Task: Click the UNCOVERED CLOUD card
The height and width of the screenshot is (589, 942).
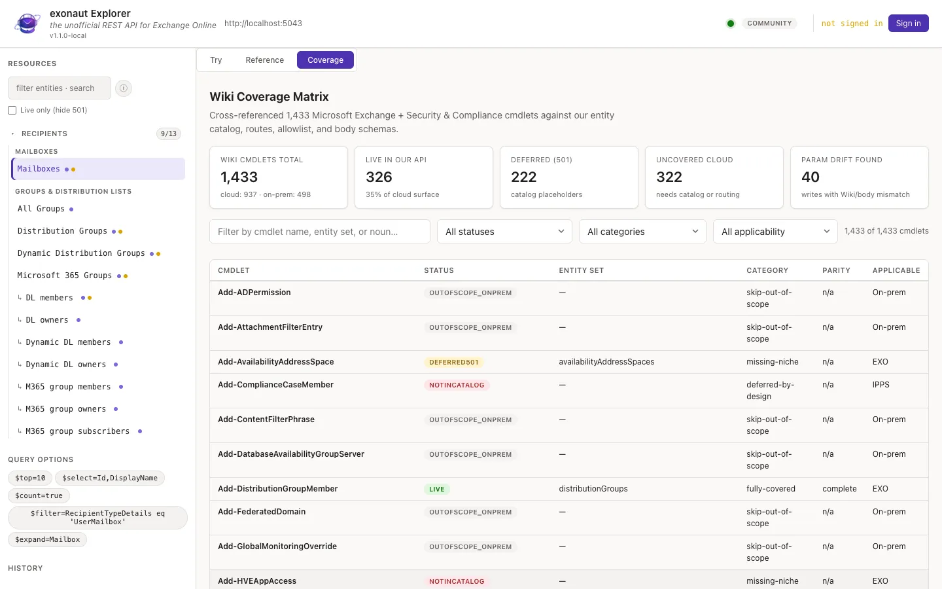Action: [714, 177]
